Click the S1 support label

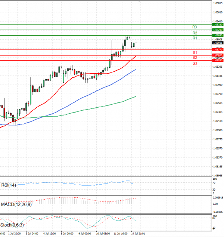195,53
